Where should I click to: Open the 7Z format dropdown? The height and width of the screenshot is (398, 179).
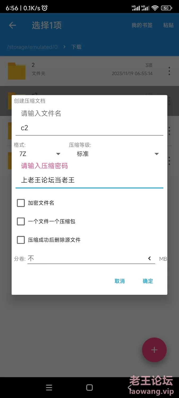pos(40,154)
